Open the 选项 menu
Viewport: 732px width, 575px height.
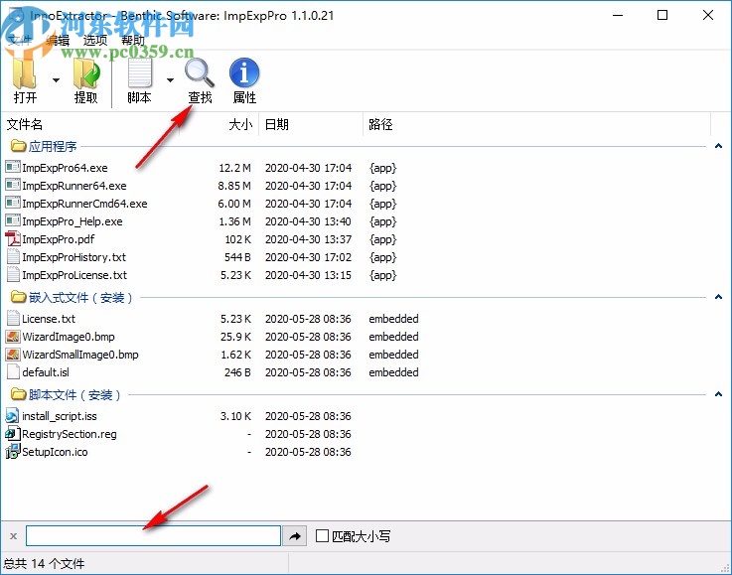point(95,40)
